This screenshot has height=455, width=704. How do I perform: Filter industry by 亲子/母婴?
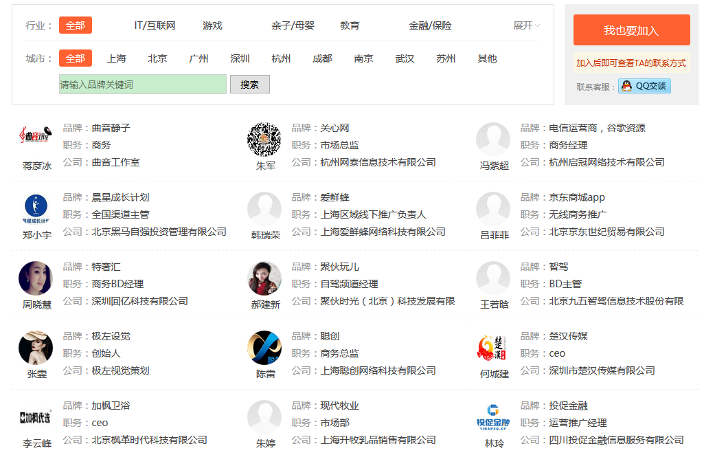click(x=293, y=25)
